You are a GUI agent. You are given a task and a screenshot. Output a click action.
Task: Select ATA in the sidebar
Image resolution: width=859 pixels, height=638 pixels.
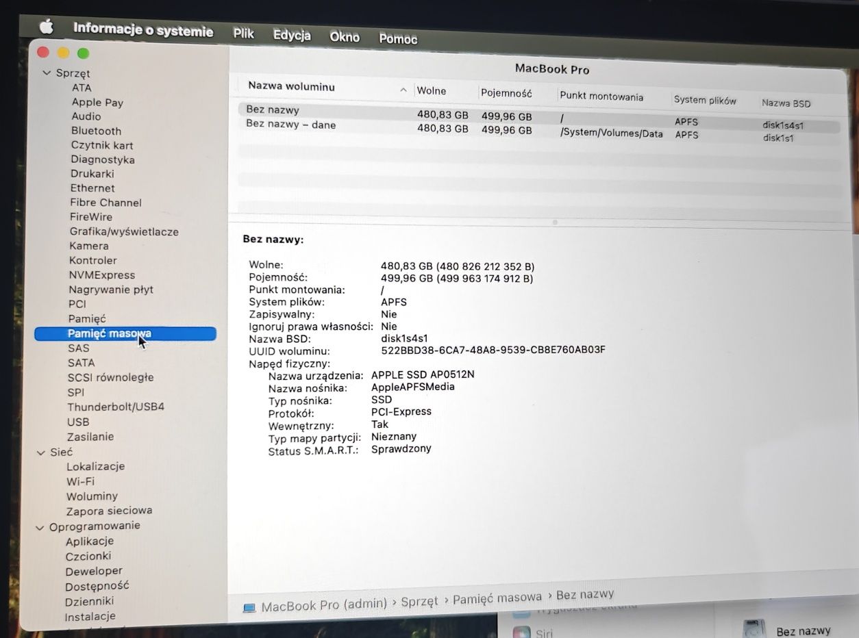click(82, 88)
